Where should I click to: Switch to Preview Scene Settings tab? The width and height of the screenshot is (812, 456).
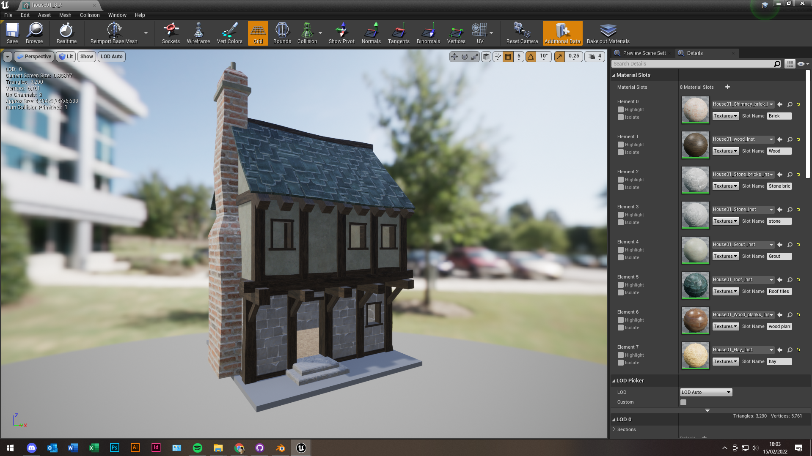point(644,53)
